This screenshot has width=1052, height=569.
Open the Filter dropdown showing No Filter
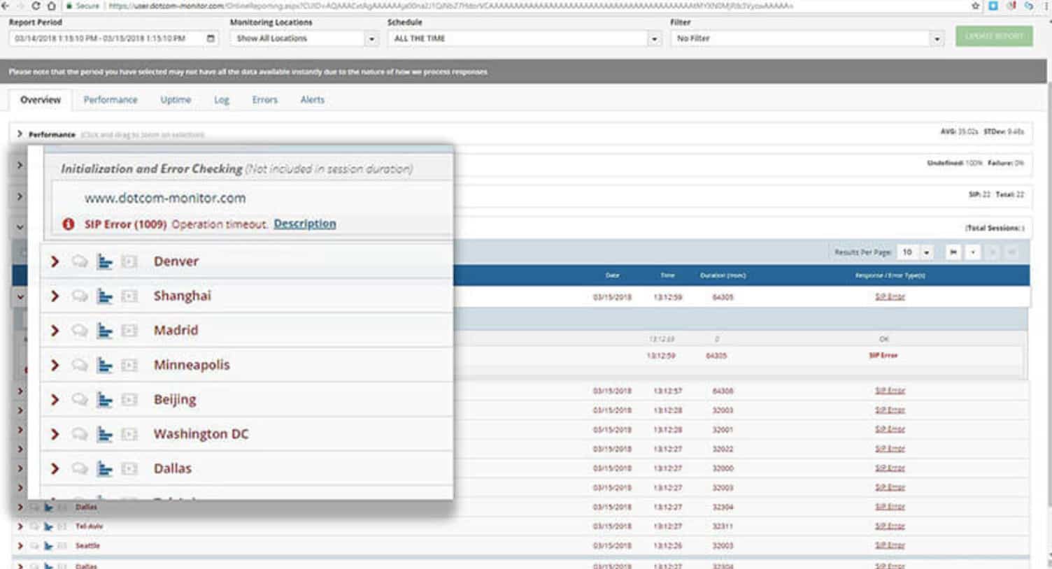[x=807, y=38]
